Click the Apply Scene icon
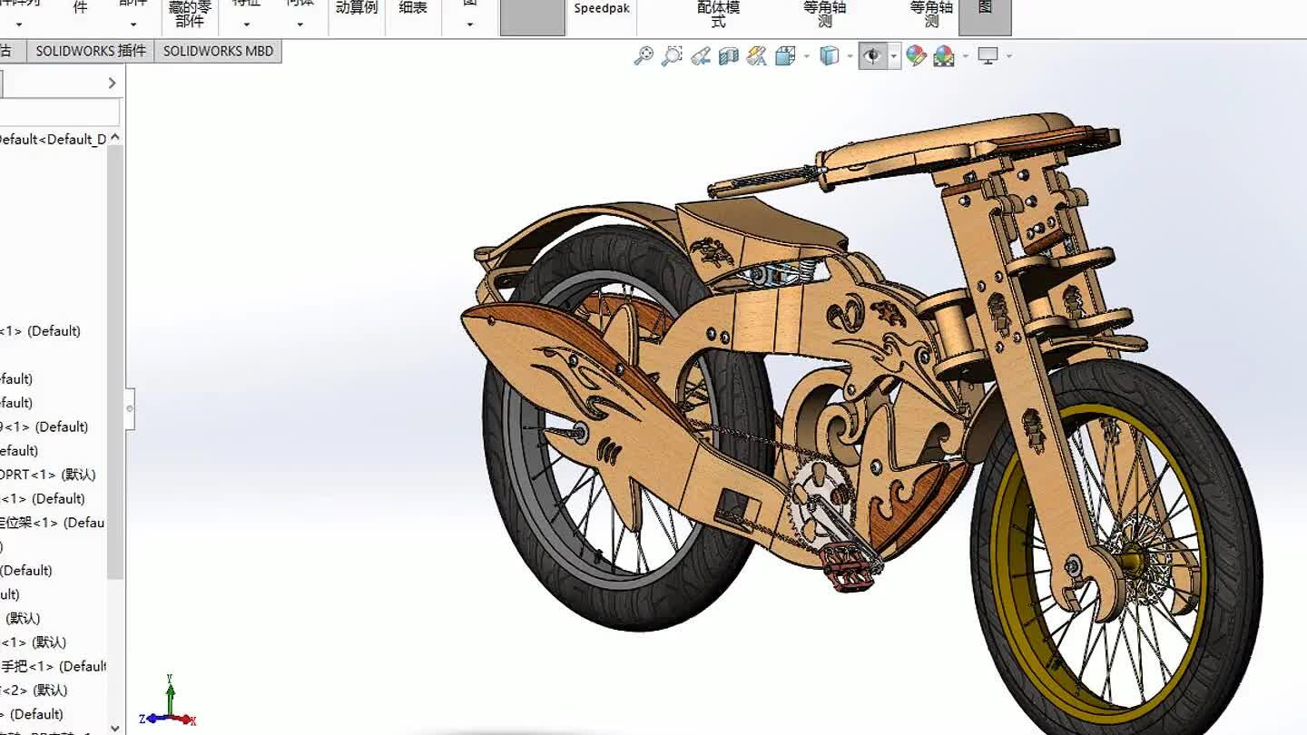The image size is (1307, 735). click(944, 56)
